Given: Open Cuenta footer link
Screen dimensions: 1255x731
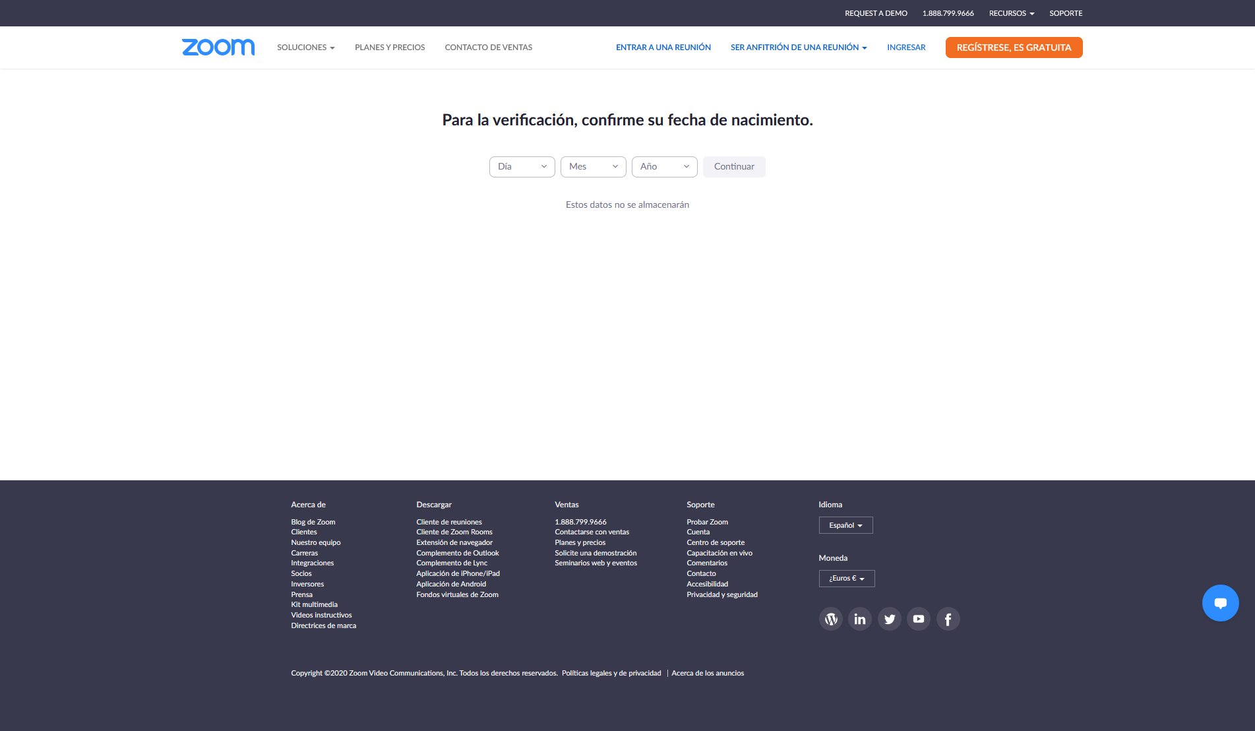Looking at the screenshot, I should pyautogui.click(x=698, y=532).
